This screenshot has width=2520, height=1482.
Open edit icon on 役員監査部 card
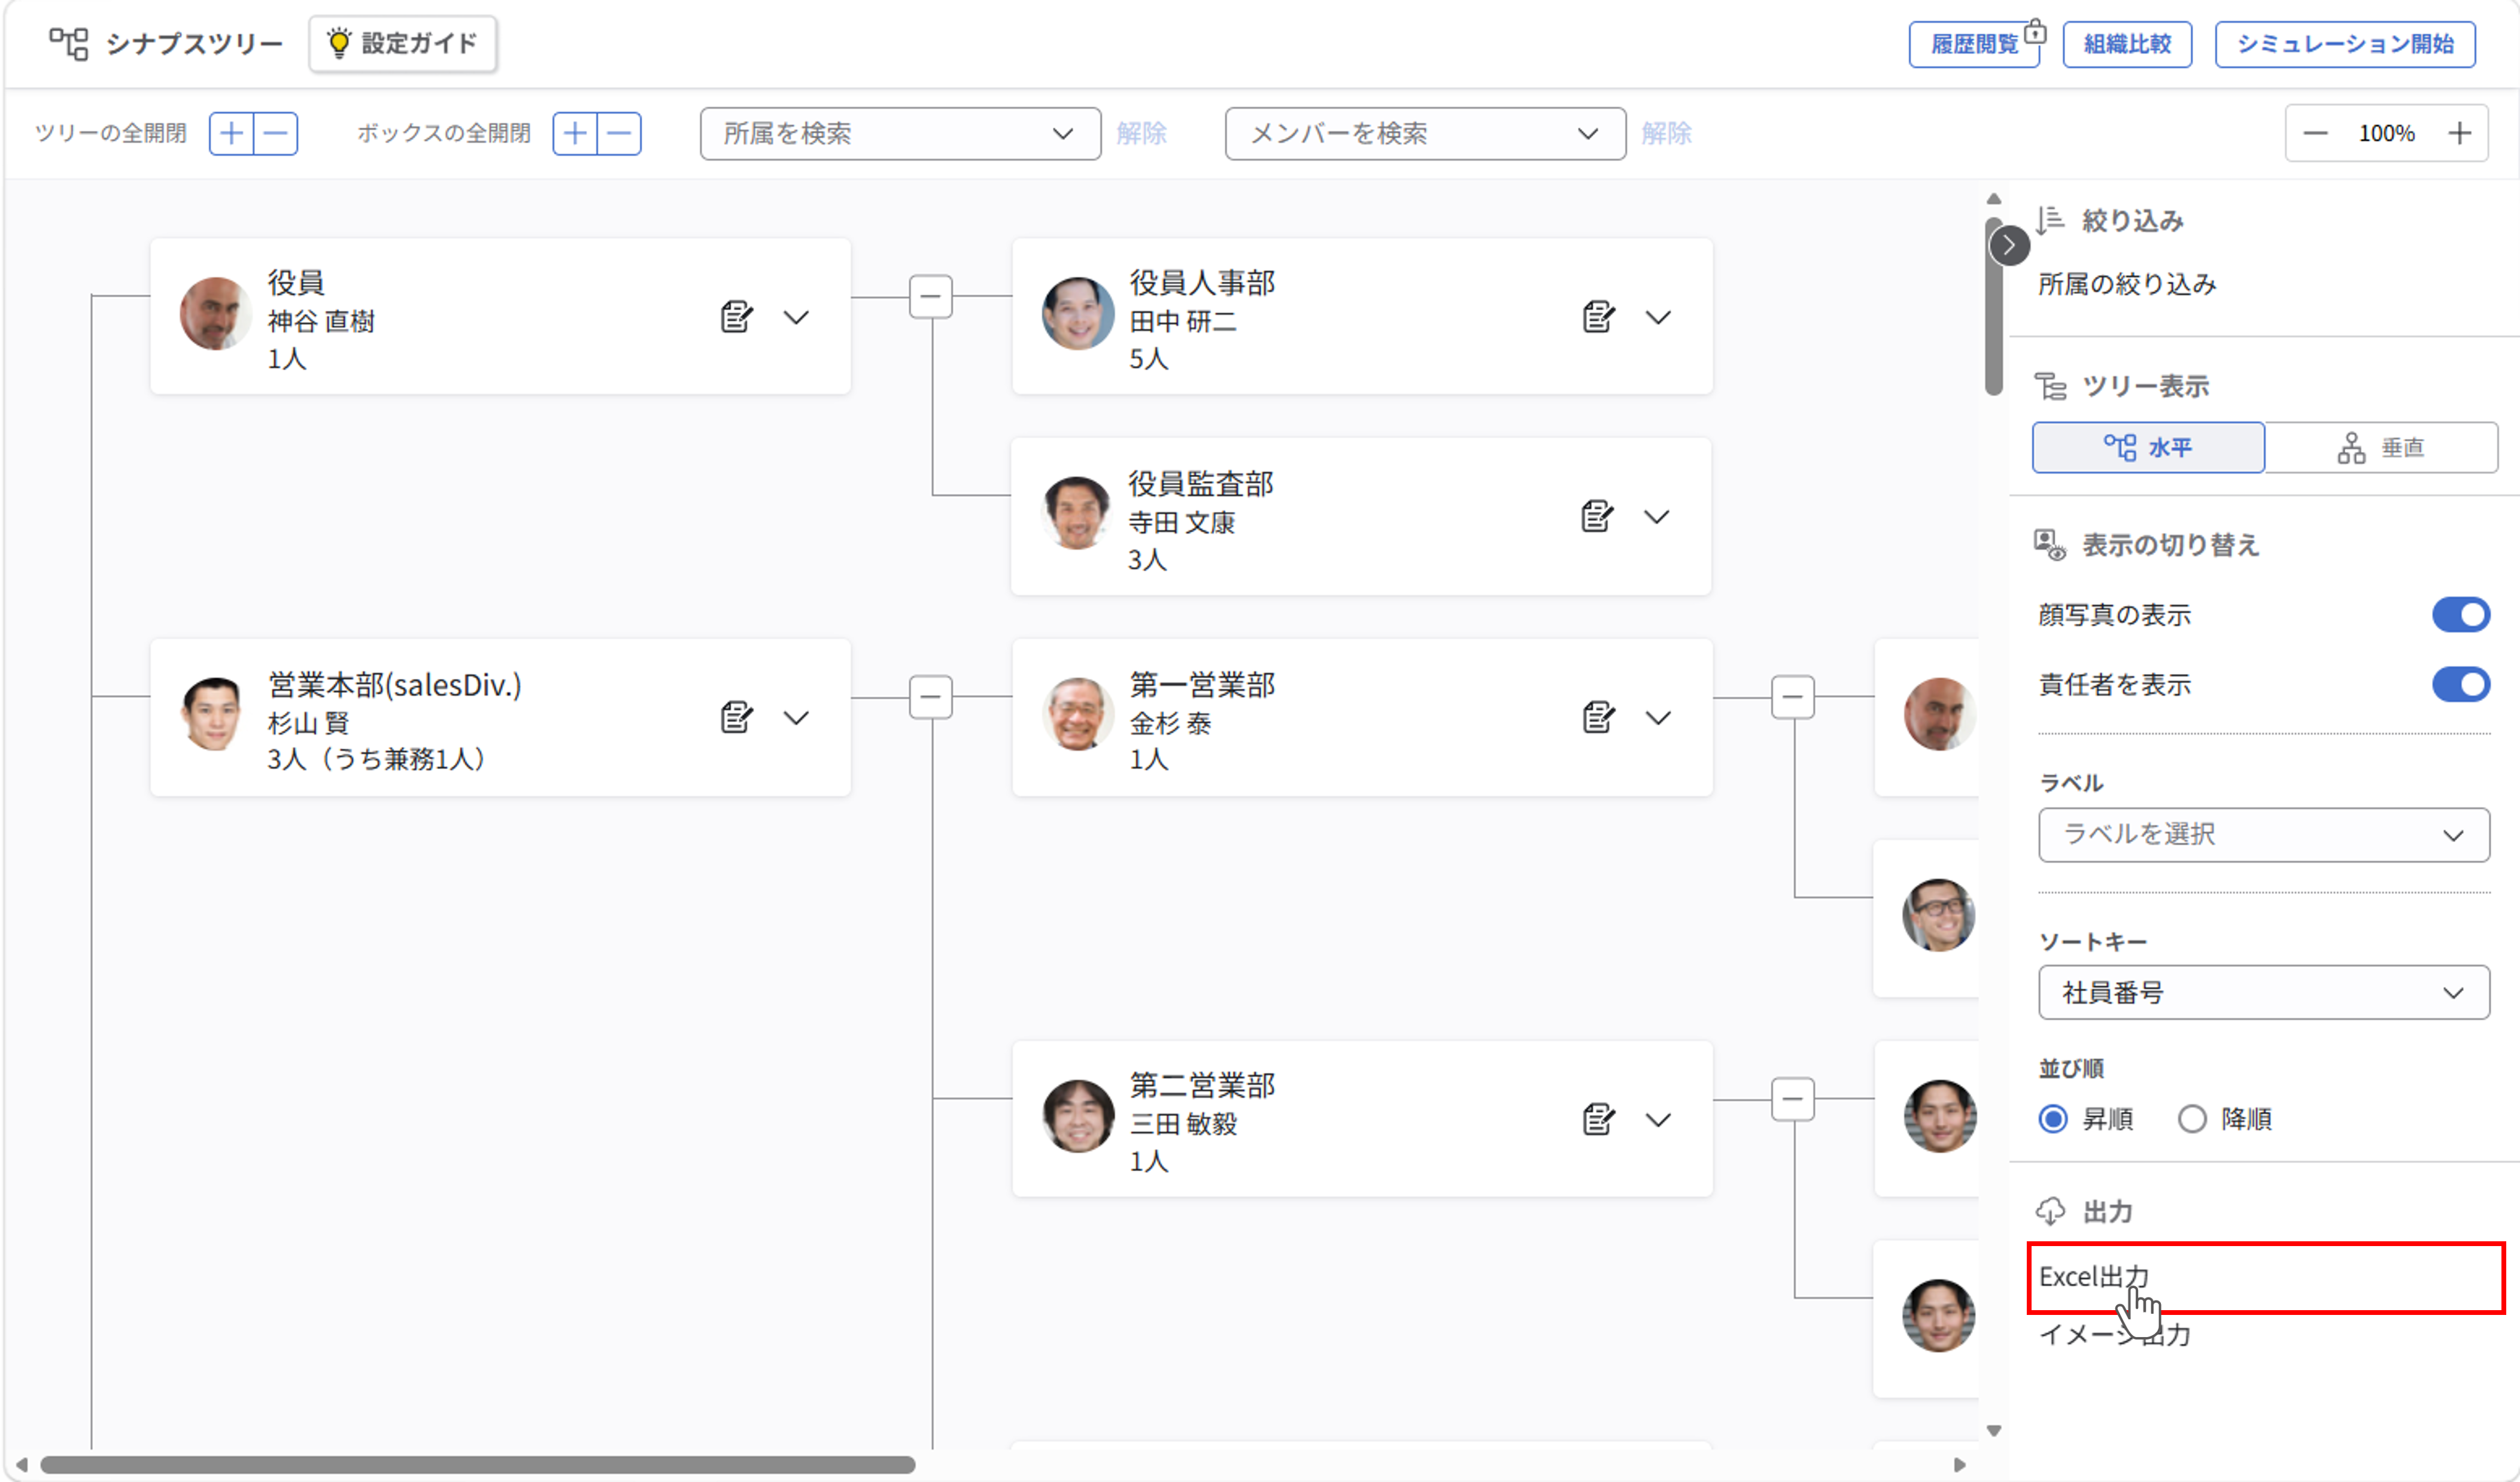(x=1597, y=516)
